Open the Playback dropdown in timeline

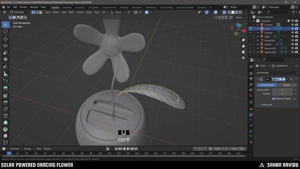tap(16, 149)
